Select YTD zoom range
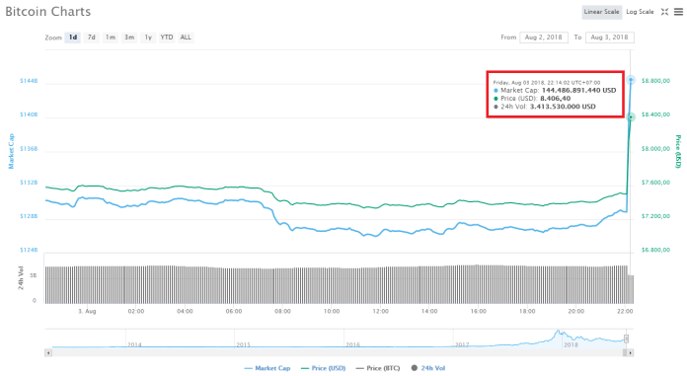The image size is (687, 376). tap(167, 38)
